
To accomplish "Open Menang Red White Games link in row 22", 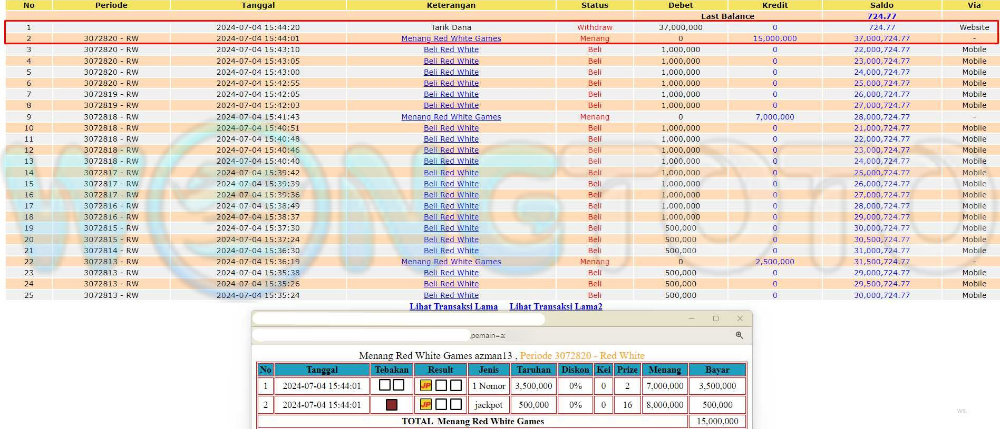I will [x=451, y=262].
